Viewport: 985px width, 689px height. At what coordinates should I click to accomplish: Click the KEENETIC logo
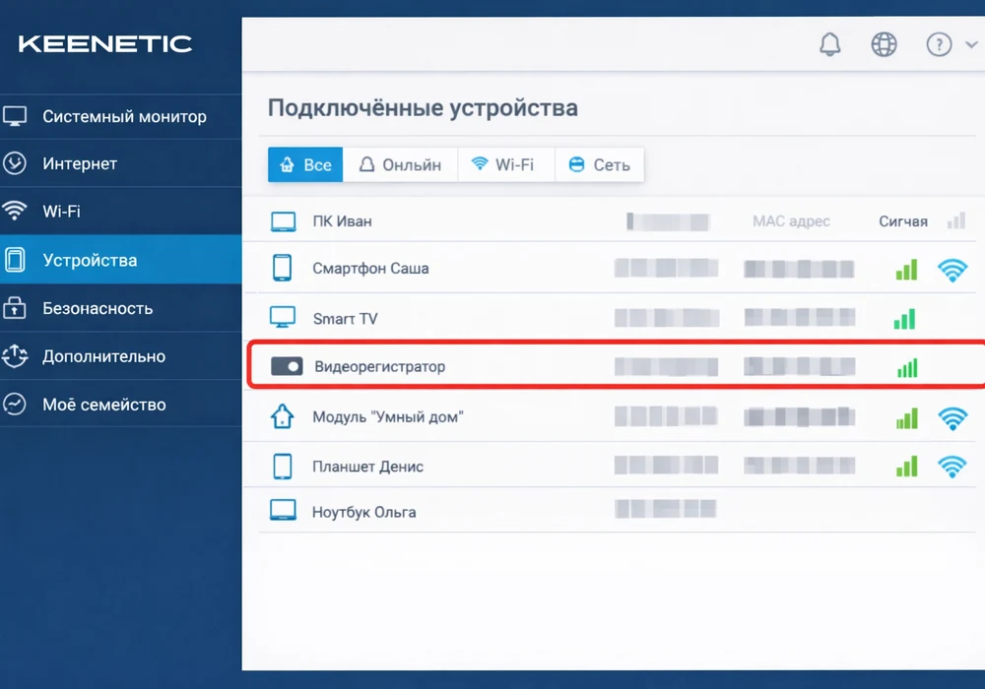coord(105,44)
